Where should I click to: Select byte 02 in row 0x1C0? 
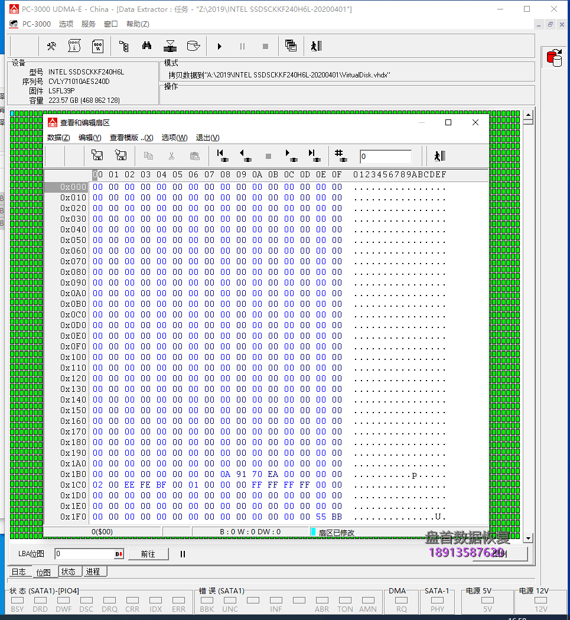(97, 485)
